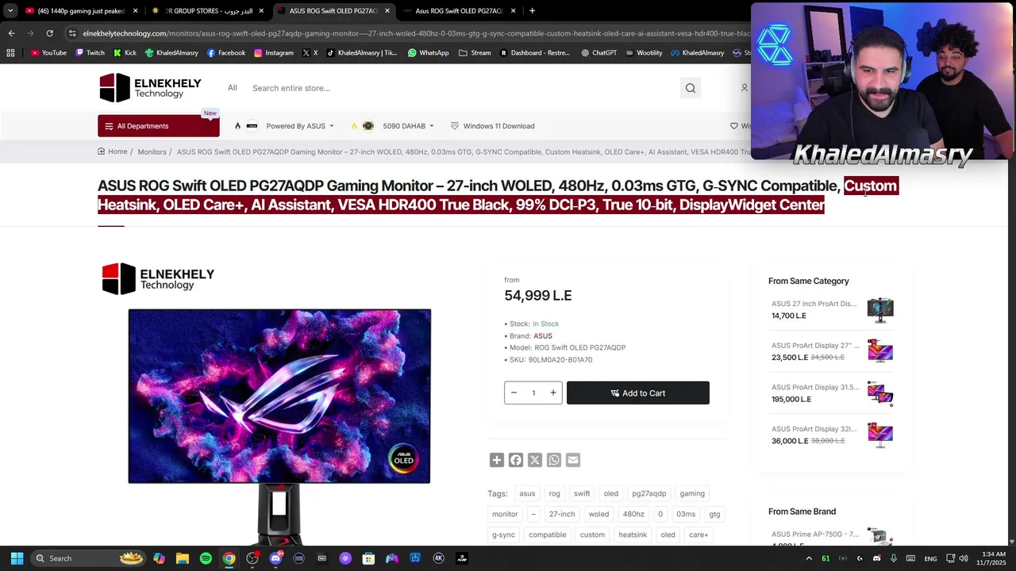Open the WhatsApp bookmark
The width and height of the screenshot is (1016, 571).
pyautogui.click(x=428, y=53)
